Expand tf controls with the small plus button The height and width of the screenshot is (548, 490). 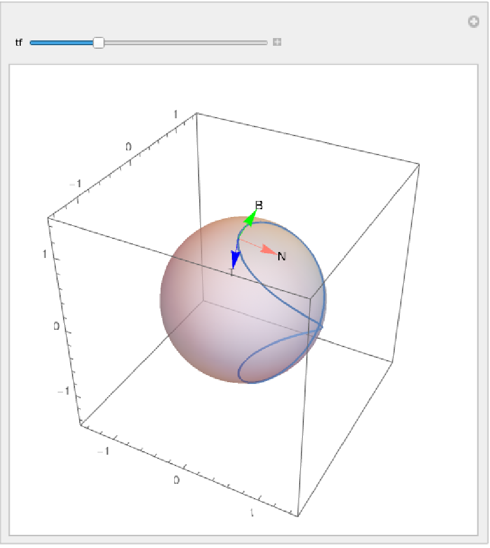[277, 42]
